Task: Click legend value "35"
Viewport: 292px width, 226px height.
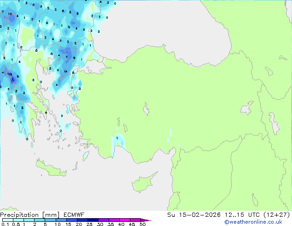Action: tap(111, 224)
